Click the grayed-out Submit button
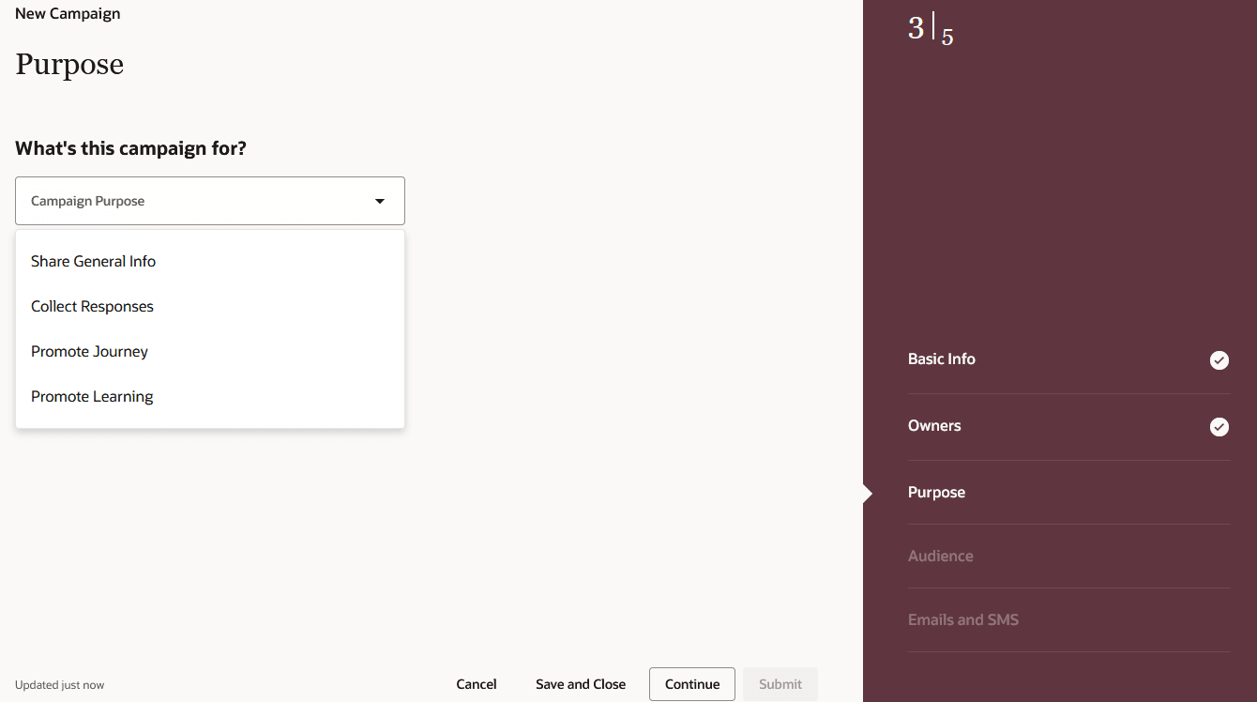 [x=780, y=684]
